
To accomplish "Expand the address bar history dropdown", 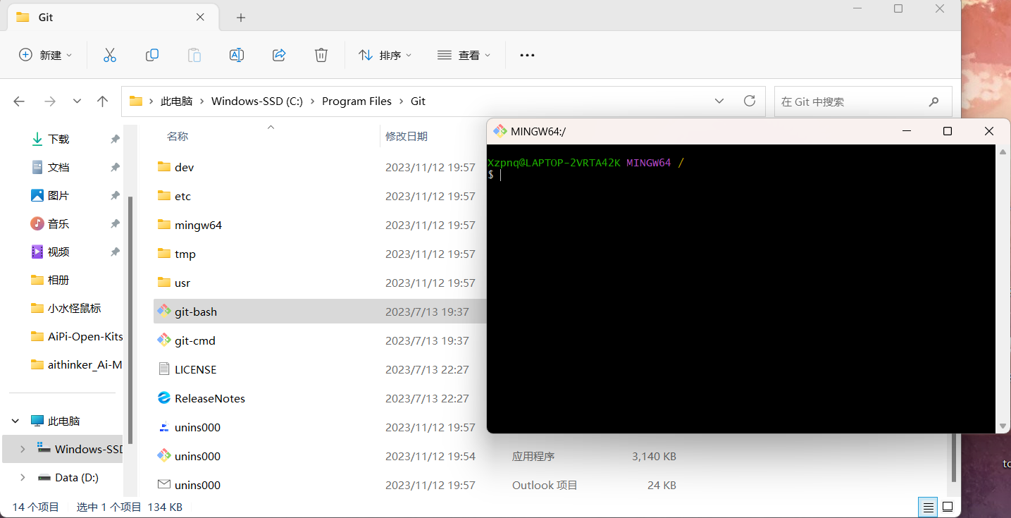I will point(719,101).
